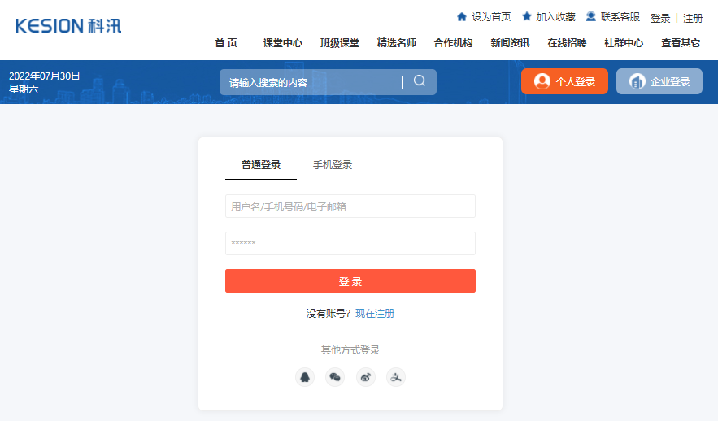The height and width of the screenshot is (421, 718).
Task: Click into the password field
Action: [x=350, y=244]
